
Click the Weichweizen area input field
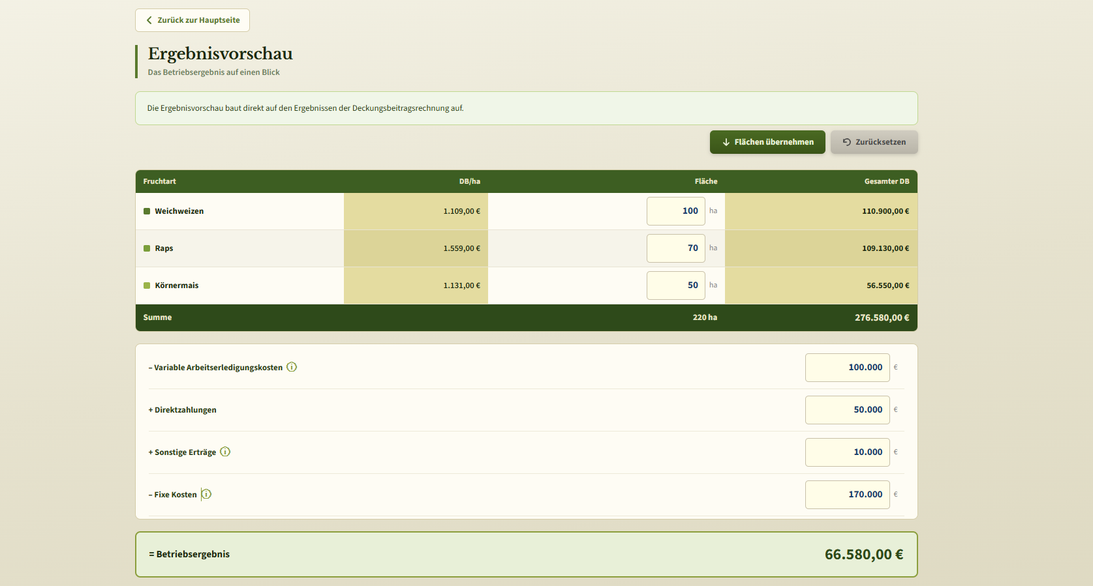676,211
